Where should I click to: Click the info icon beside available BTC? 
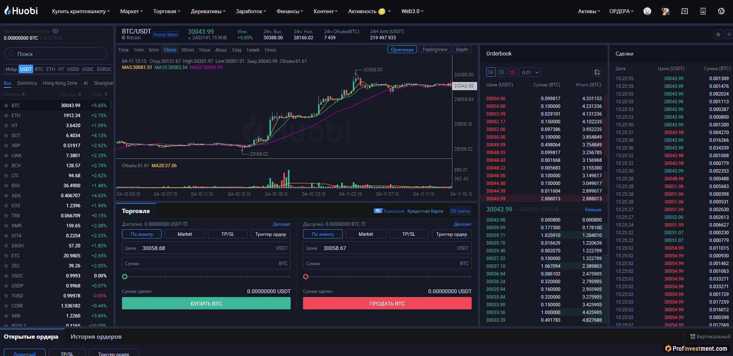click(x=363, y=224)
